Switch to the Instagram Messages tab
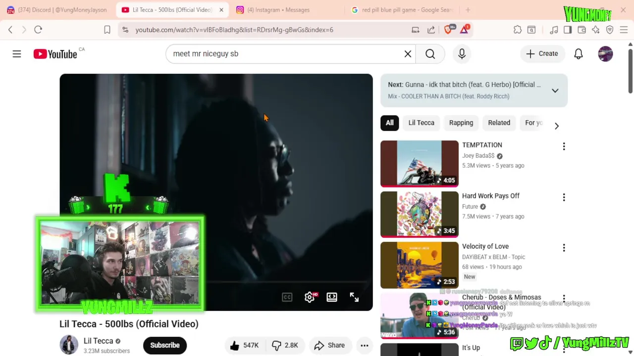The width and height of the screenshot is (634, 356). click(278, 10)
